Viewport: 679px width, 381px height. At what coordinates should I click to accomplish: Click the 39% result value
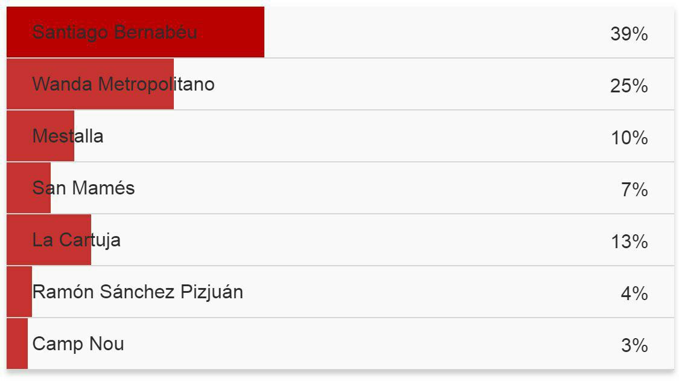coord(629,34)
